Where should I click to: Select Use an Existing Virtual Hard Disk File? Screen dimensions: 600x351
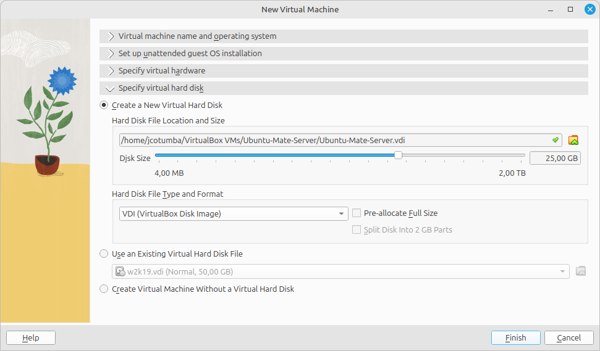(104, 254)
